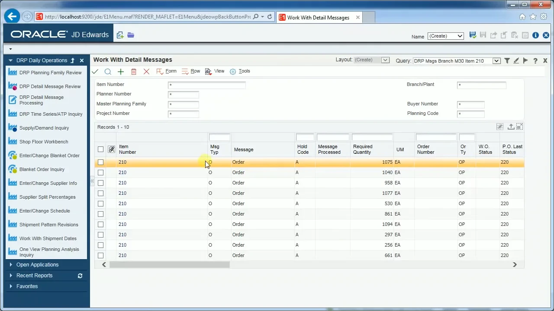Open DRP Planning Family Review
Screen dimensions: 554x311
(x=50, y=73)
